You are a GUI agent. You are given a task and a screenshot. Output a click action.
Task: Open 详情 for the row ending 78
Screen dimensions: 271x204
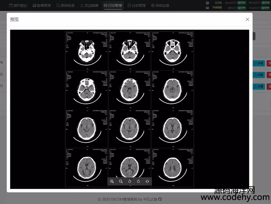[x=259, y=63]
